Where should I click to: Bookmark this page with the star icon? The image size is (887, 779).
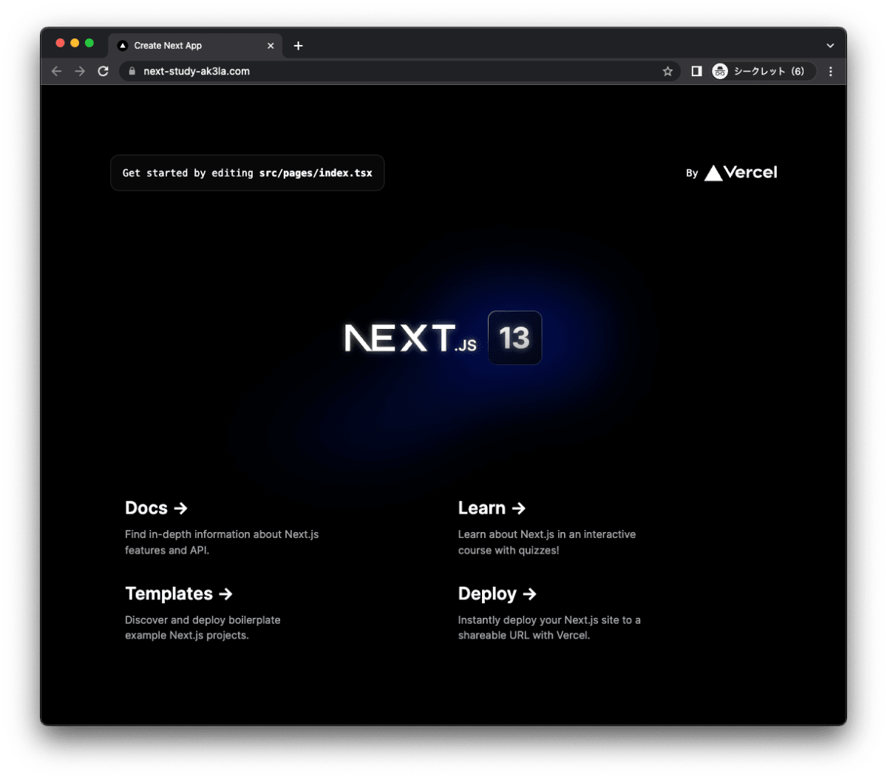click(x=667, y=71)
